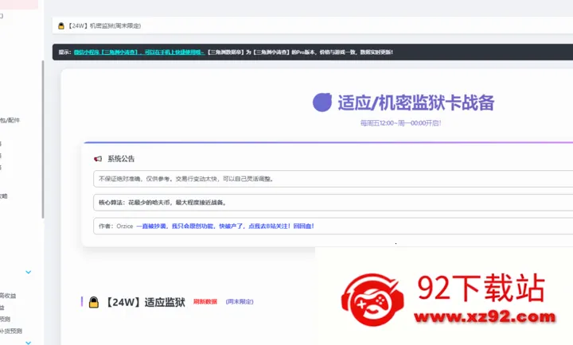
Task: Click the lock icon beside 【24W】机密监狱 header
Action: point(60,26)
